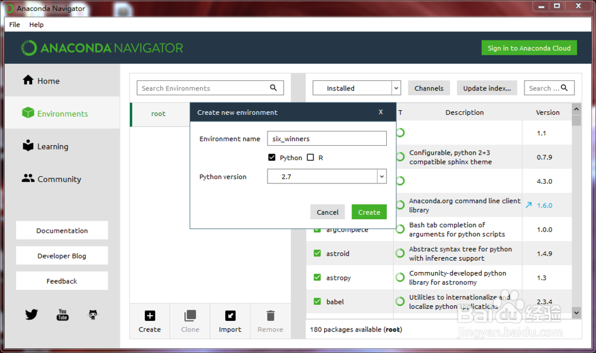The height and width of the screenshot is (353, 596).
Task: Toggle the astroid package checkbox
Action: [318, 253]
